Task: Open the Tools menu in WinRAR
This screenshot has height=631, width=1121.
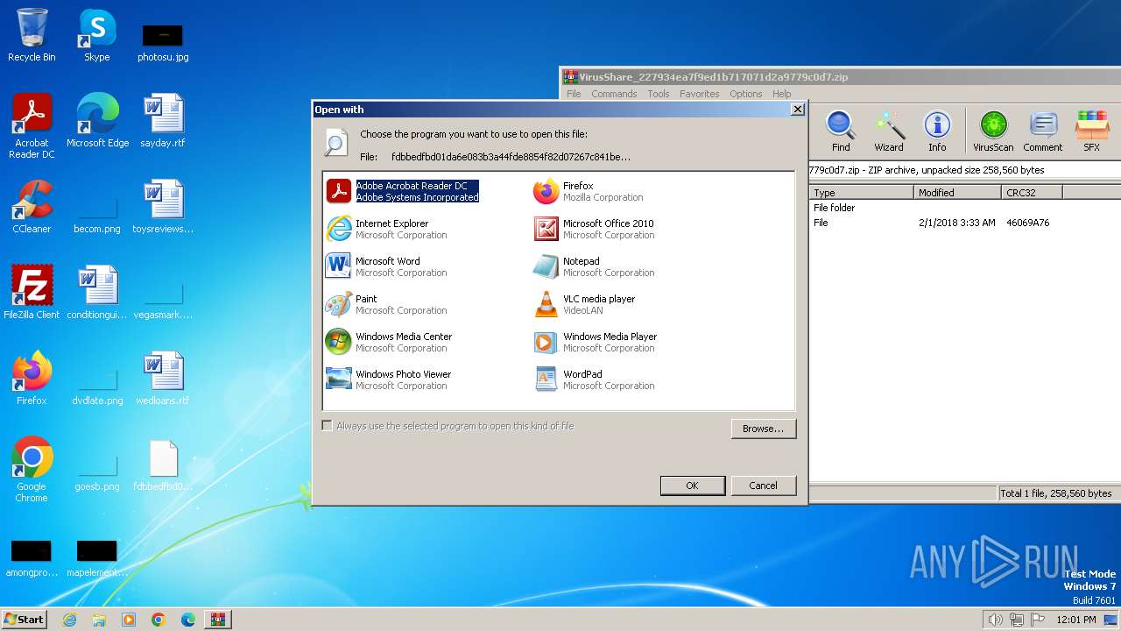Action: click(659, 94)
